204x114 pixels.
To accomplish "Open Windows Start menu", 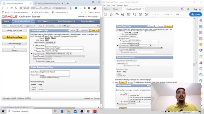I will tap(3, 111).
